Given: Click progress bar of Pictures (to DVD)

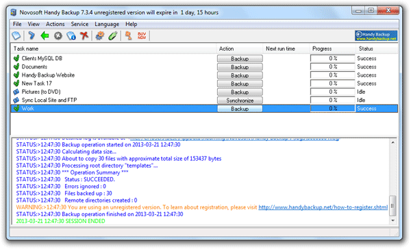Looking at the screenshot, I should coord(333,92).
